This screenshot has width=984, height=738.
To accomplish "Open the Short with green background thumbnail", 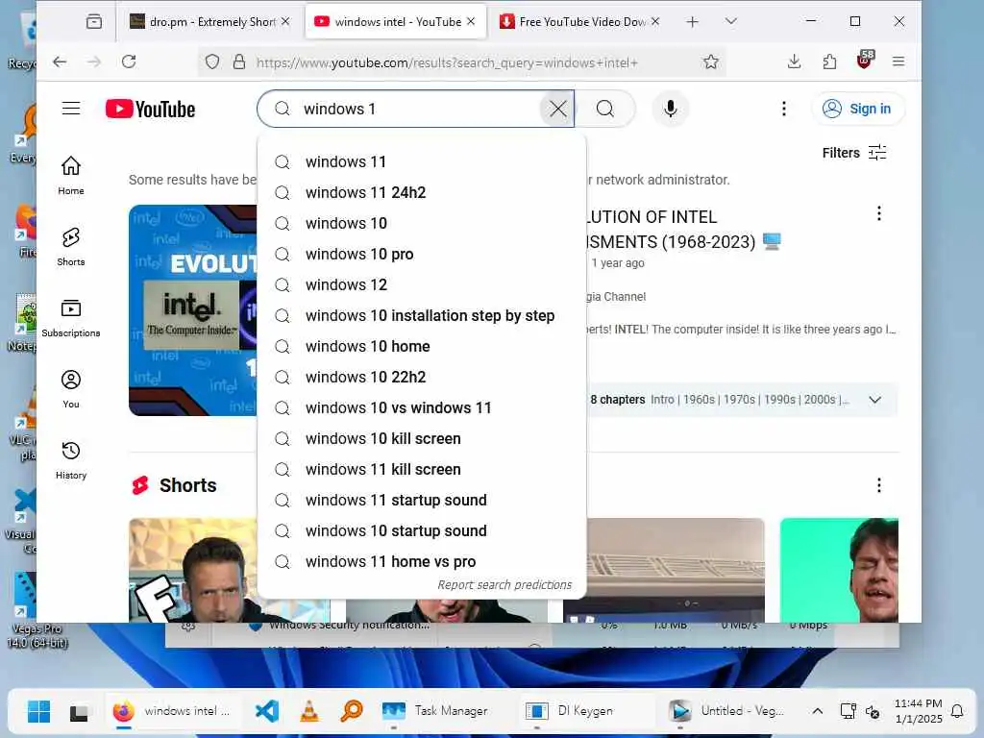I will [839, 570].
